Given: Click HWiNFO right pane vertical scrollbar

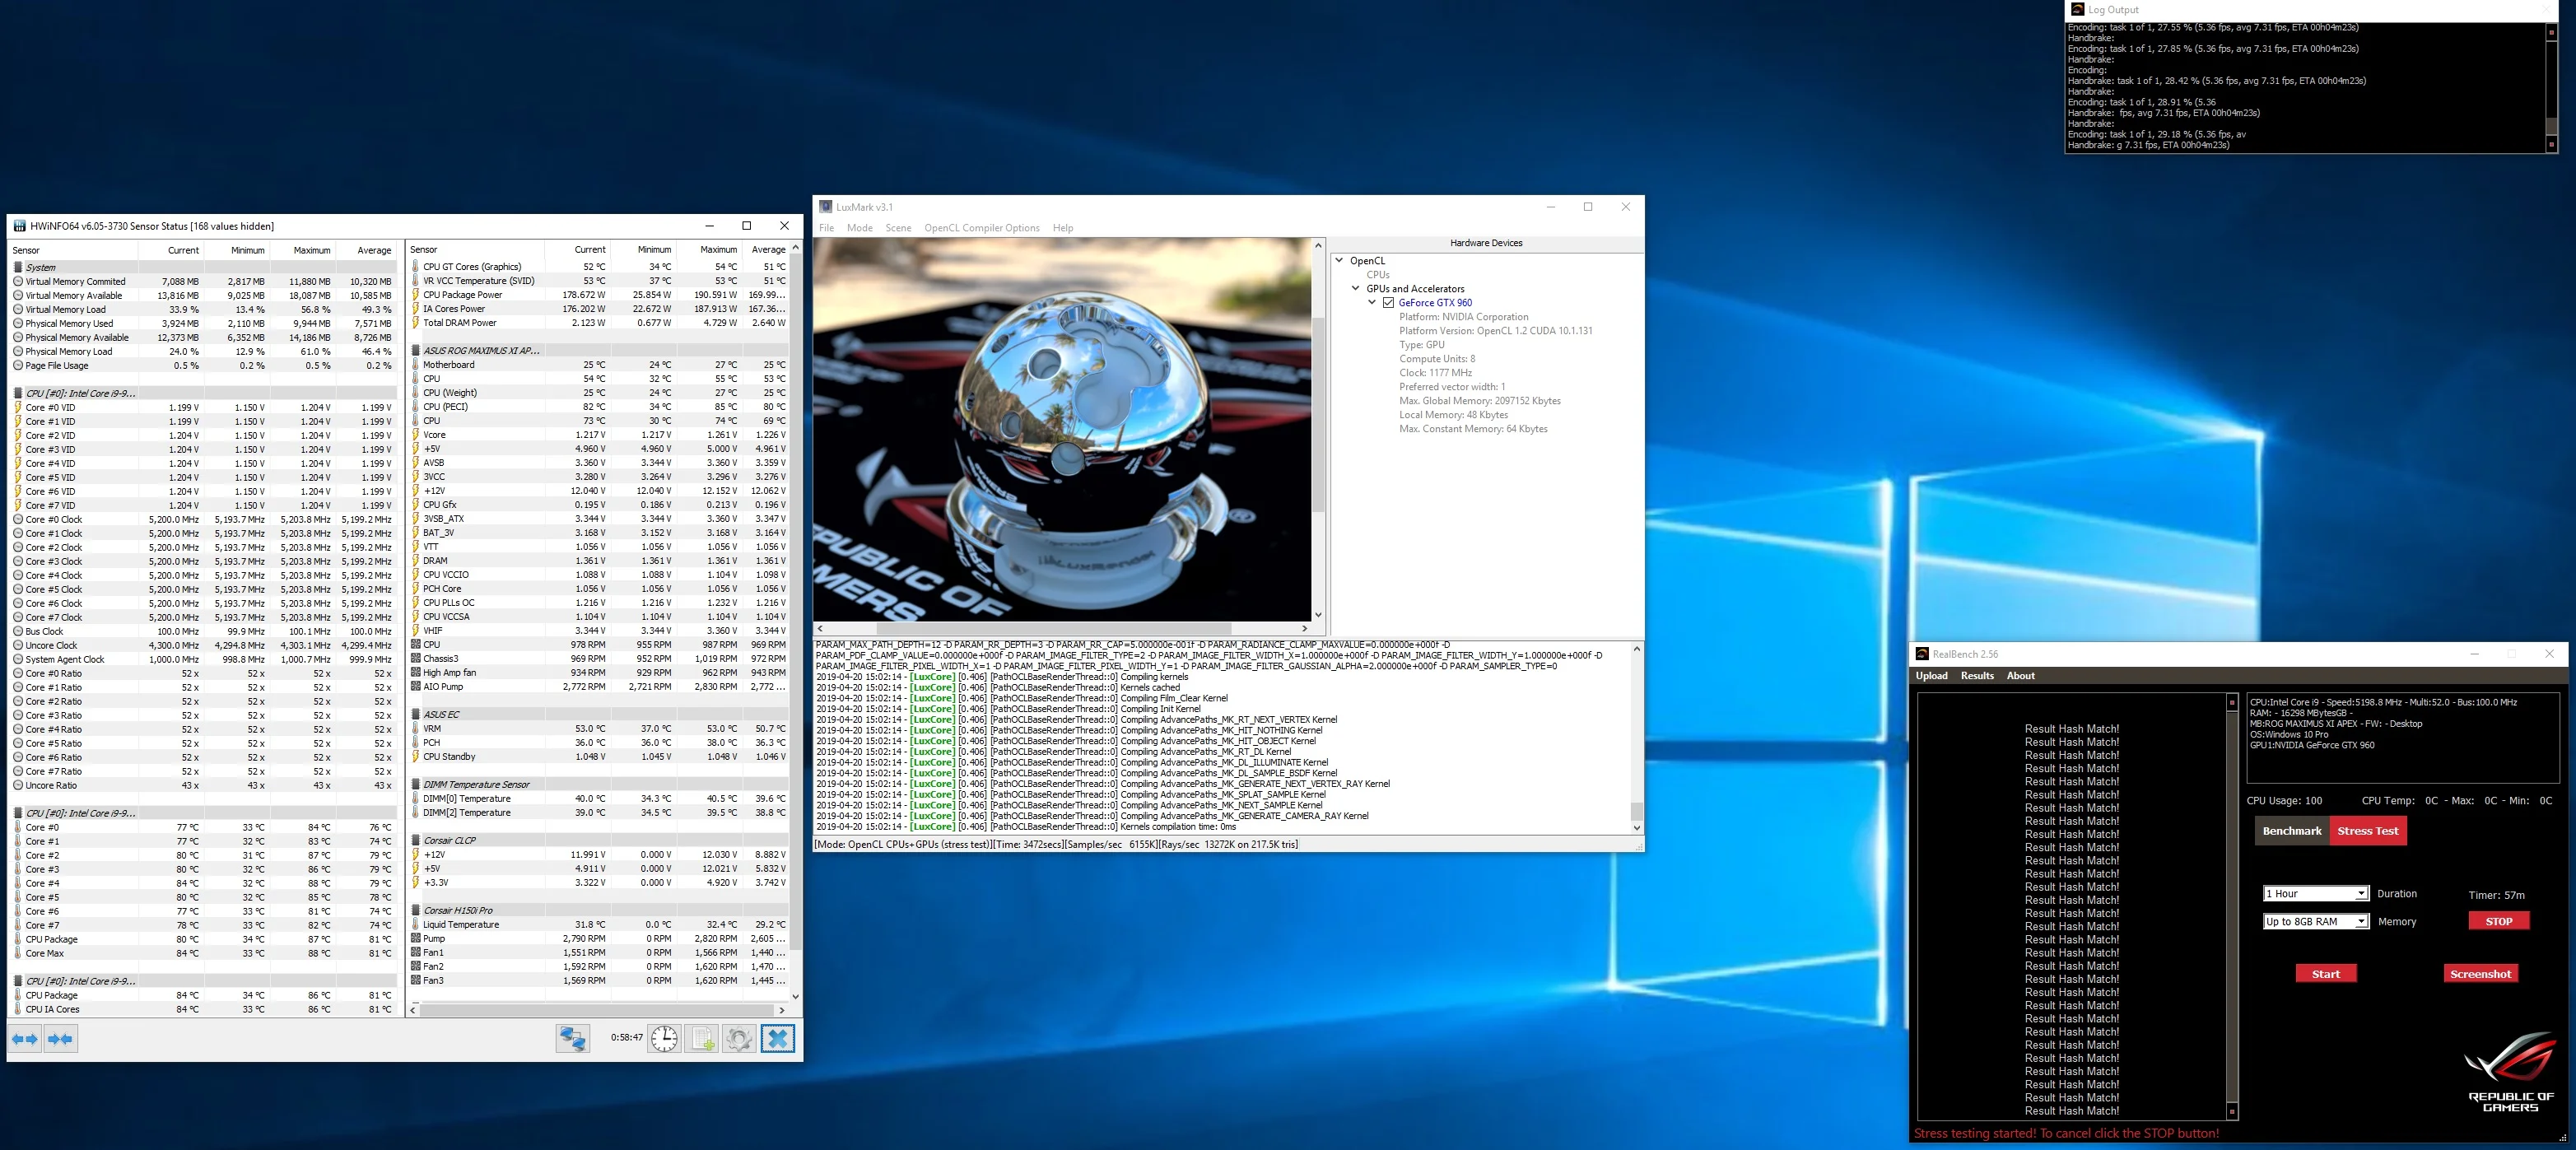Looking at the screenshot, I should pos(795,622).
